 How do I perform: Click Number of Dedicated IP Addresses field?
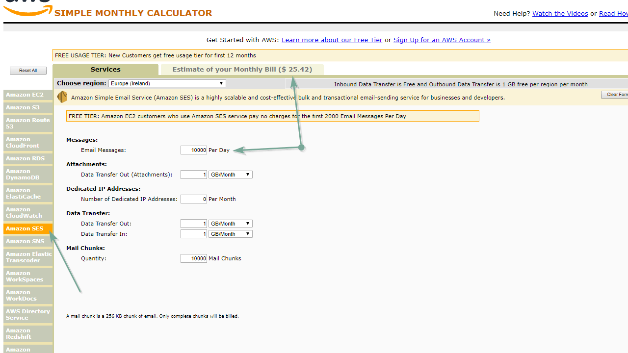point(194,199)
